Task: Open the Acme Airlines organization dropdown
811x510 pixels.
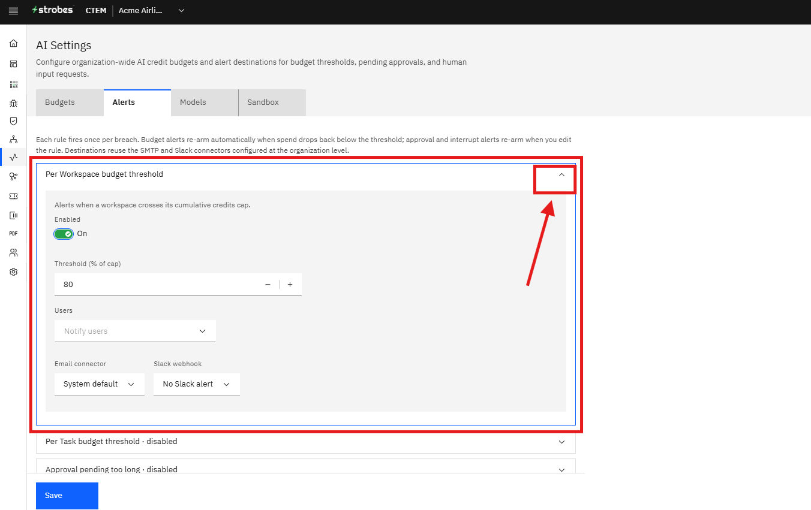Action: (152, 10)
